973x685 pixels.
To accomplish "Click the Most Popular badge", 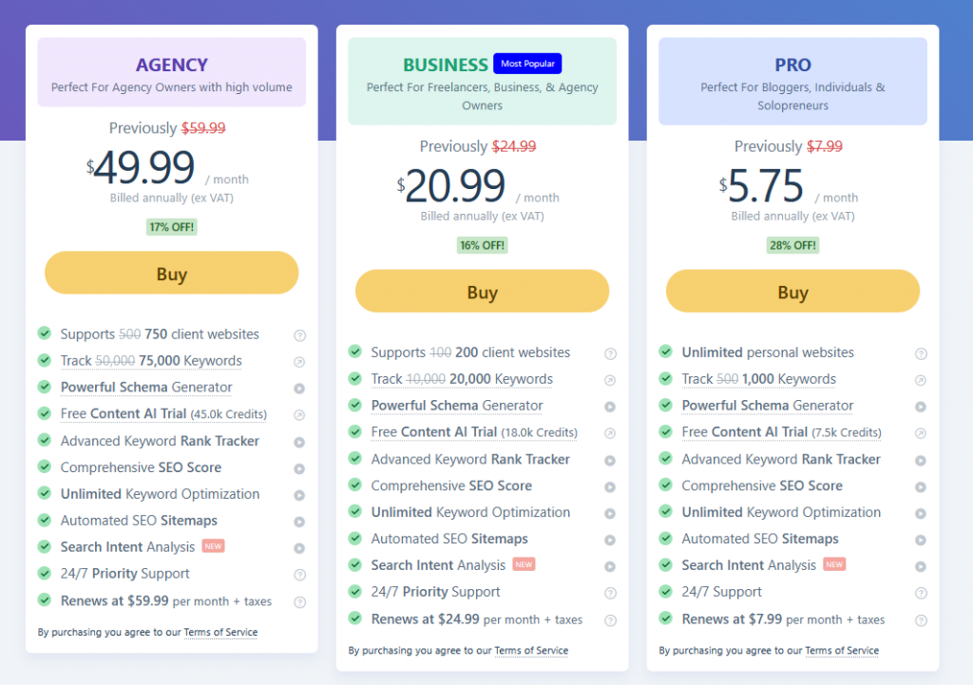I will (527, 64).
